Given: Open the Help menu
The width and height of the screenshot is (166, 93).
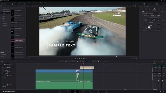Looking at the screenshot, I should tap(49, 2).
